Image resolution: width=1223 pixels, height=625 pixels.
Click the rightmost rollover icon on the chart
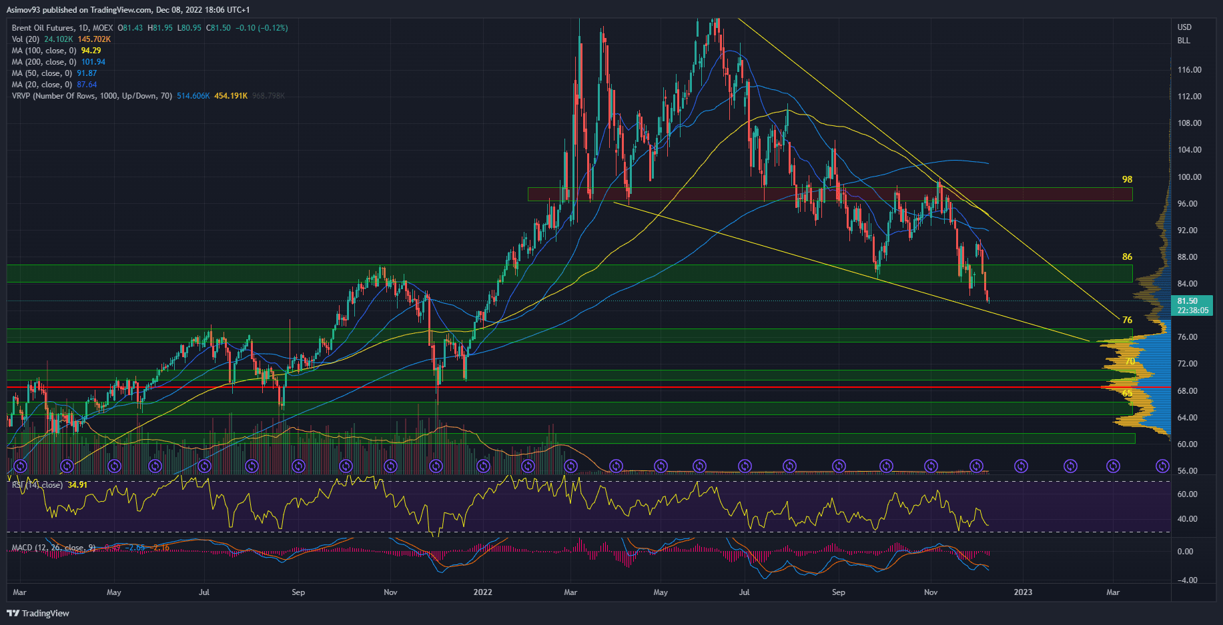click(1162, 466)
